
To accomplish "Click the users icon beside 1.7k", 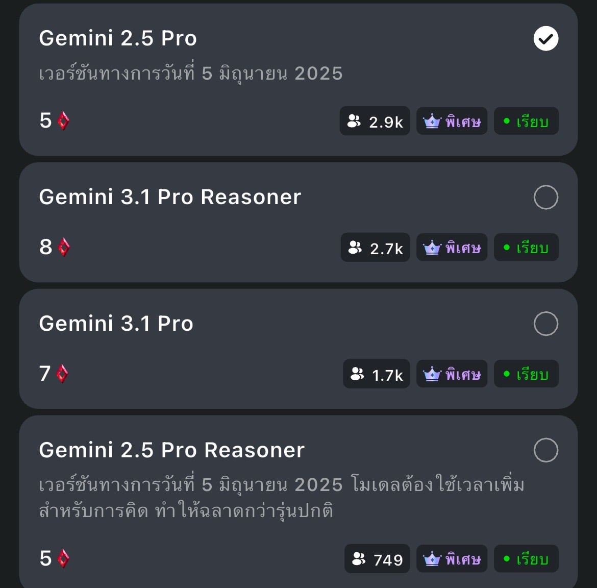I will [358, 374].
